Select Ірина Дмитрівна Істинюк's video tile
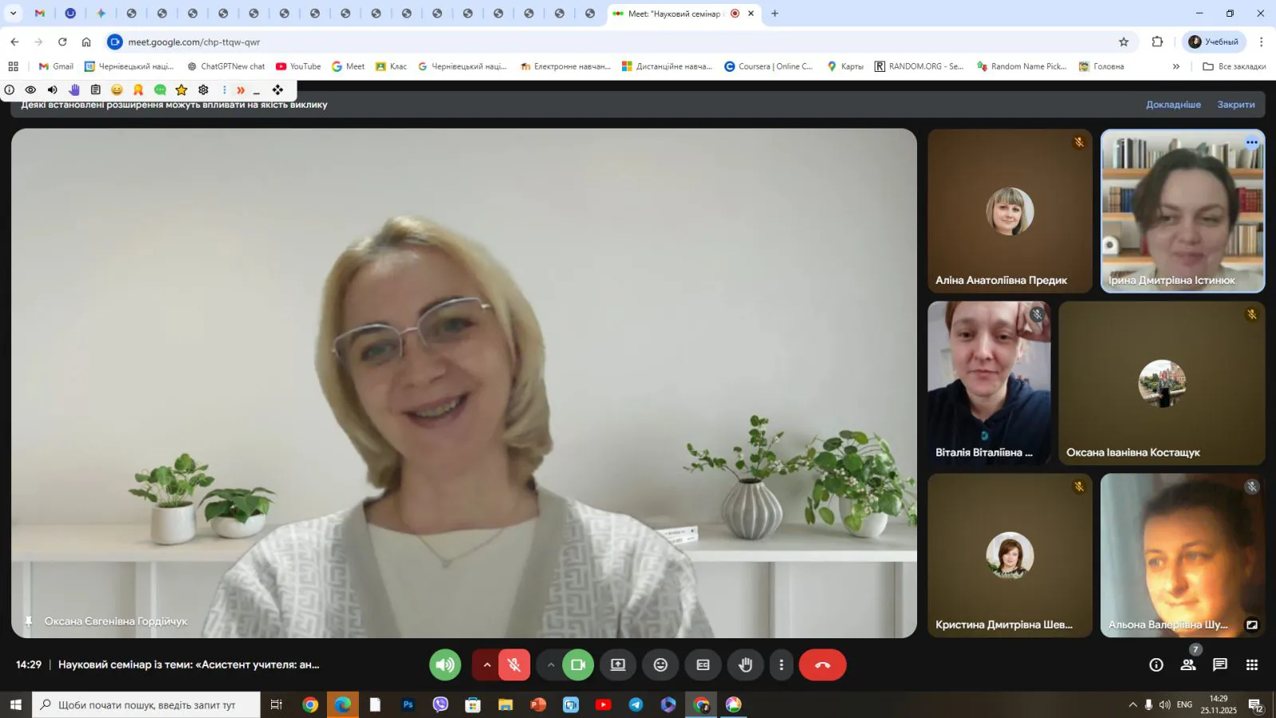The height and width of the screenshot is (718, 1276). pyautogui.click(x=1182, y=211)
